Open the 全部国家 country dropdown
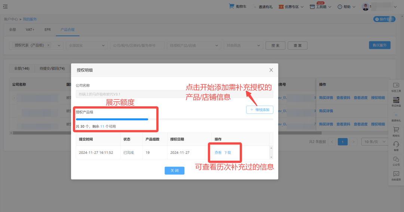 click(x=87, y=46)
